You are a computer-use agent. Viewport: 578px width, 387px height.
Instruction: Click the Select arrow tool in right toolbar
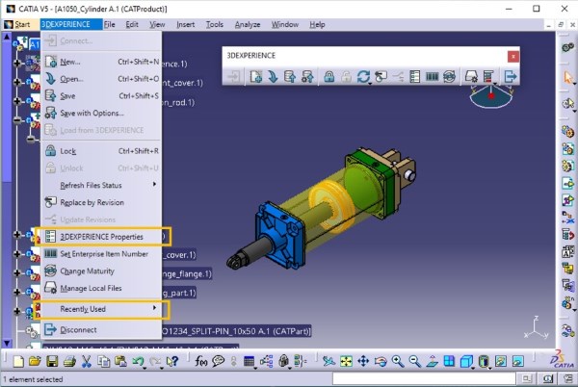click(568, 78)
